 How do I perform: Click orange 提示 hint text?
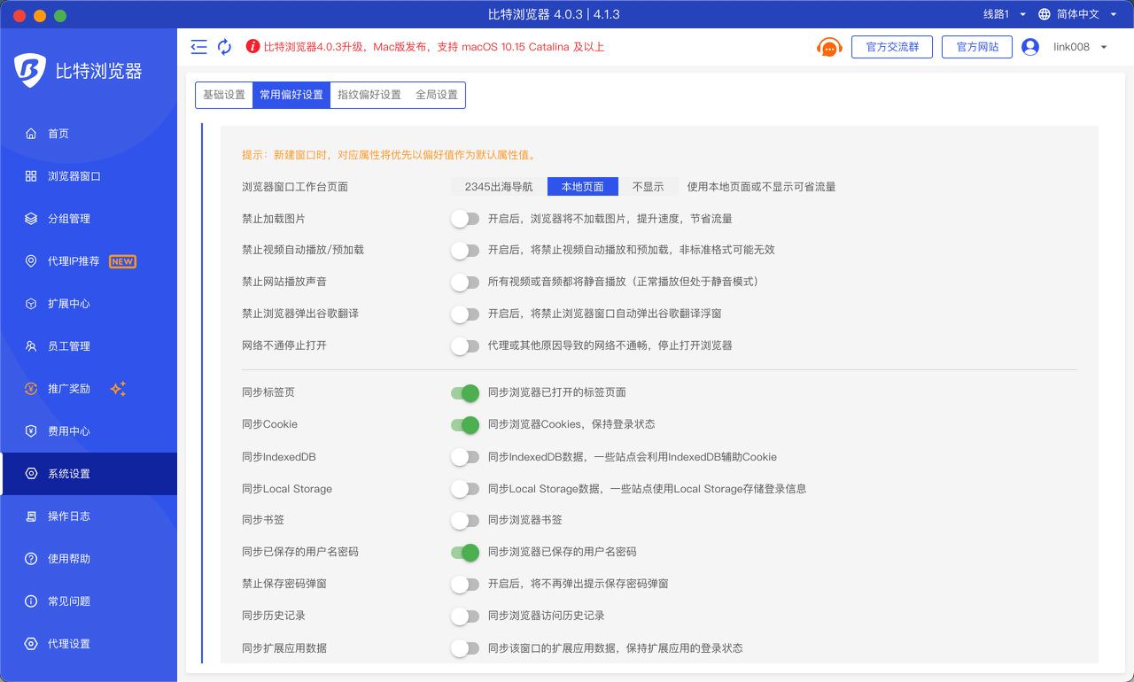(389, 155)
